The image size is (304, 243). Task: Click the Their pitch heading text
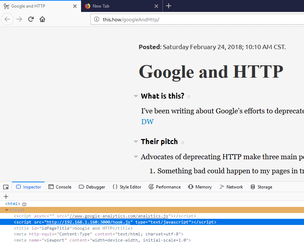159,142
